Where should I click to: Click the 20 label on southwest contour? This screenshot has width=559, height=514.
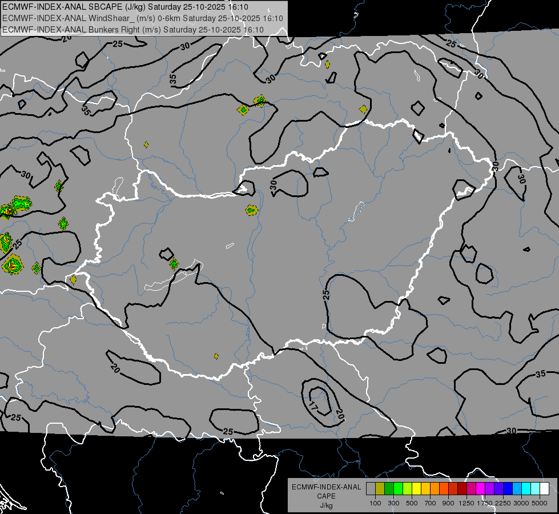[115, 368]
